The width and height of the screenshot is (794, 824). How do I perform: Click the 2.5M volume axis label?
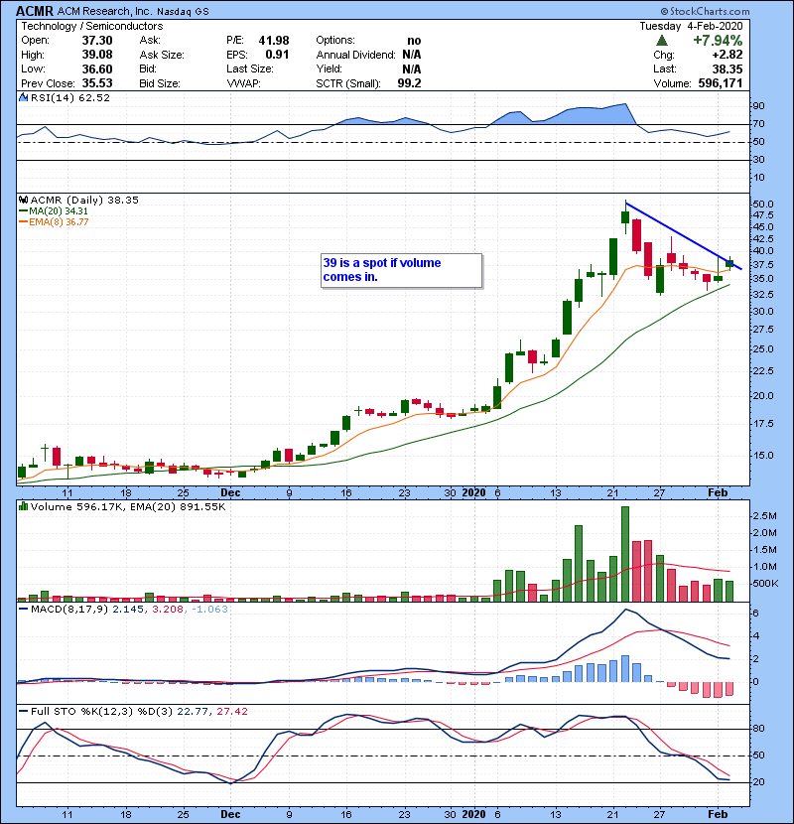pyautogui.click(x=764, y=516)
